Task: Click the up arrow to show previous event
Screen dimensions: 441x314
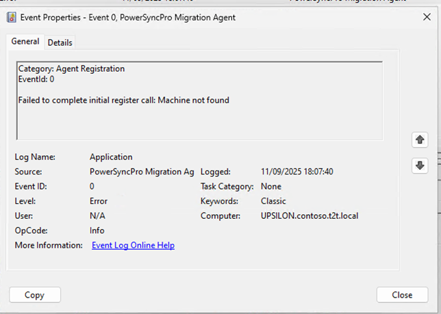Action: pyautogui.click(x=420, y=140)
